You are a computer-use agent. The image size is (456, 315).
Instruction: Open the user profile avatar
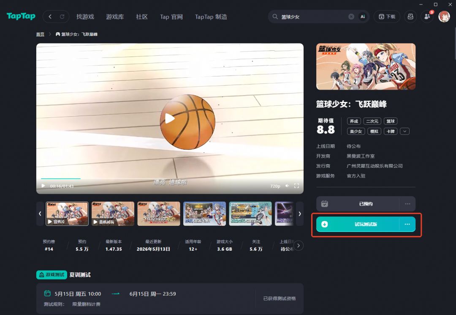[x=444, y=16]
